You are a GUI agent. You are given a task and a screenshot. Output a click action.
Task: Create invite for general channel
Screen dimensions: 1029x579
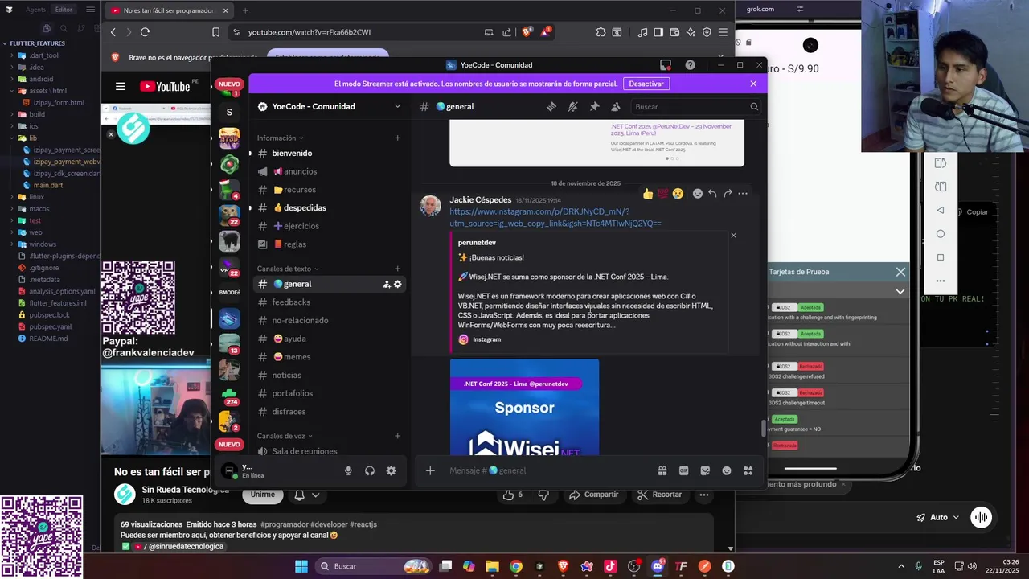[386, 284]
